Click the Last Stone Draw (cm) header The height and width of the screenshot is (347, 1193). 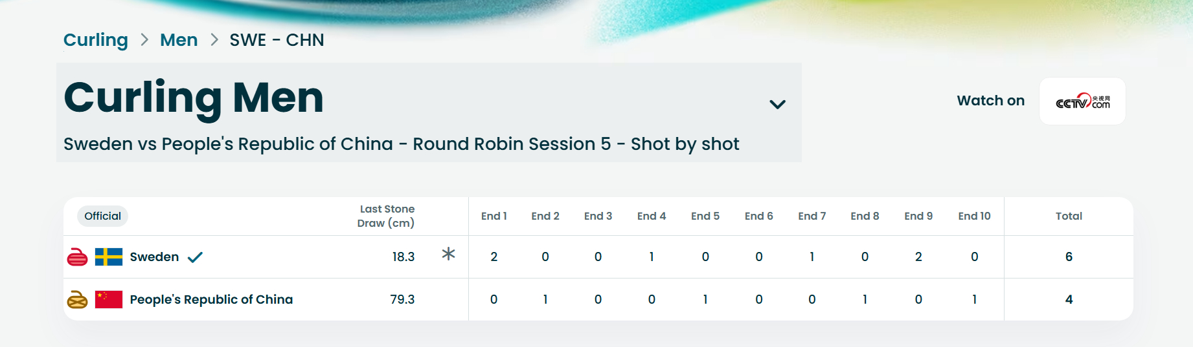coord(386,216)
